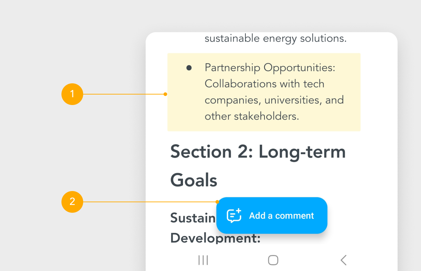Open Android recent apps navigation icon

point(203,260)
